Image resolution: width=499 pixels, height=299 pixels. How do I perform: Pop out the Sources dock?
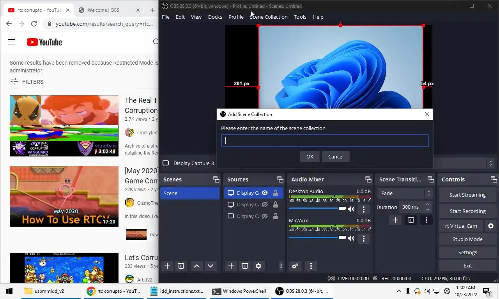click(280, 179)
